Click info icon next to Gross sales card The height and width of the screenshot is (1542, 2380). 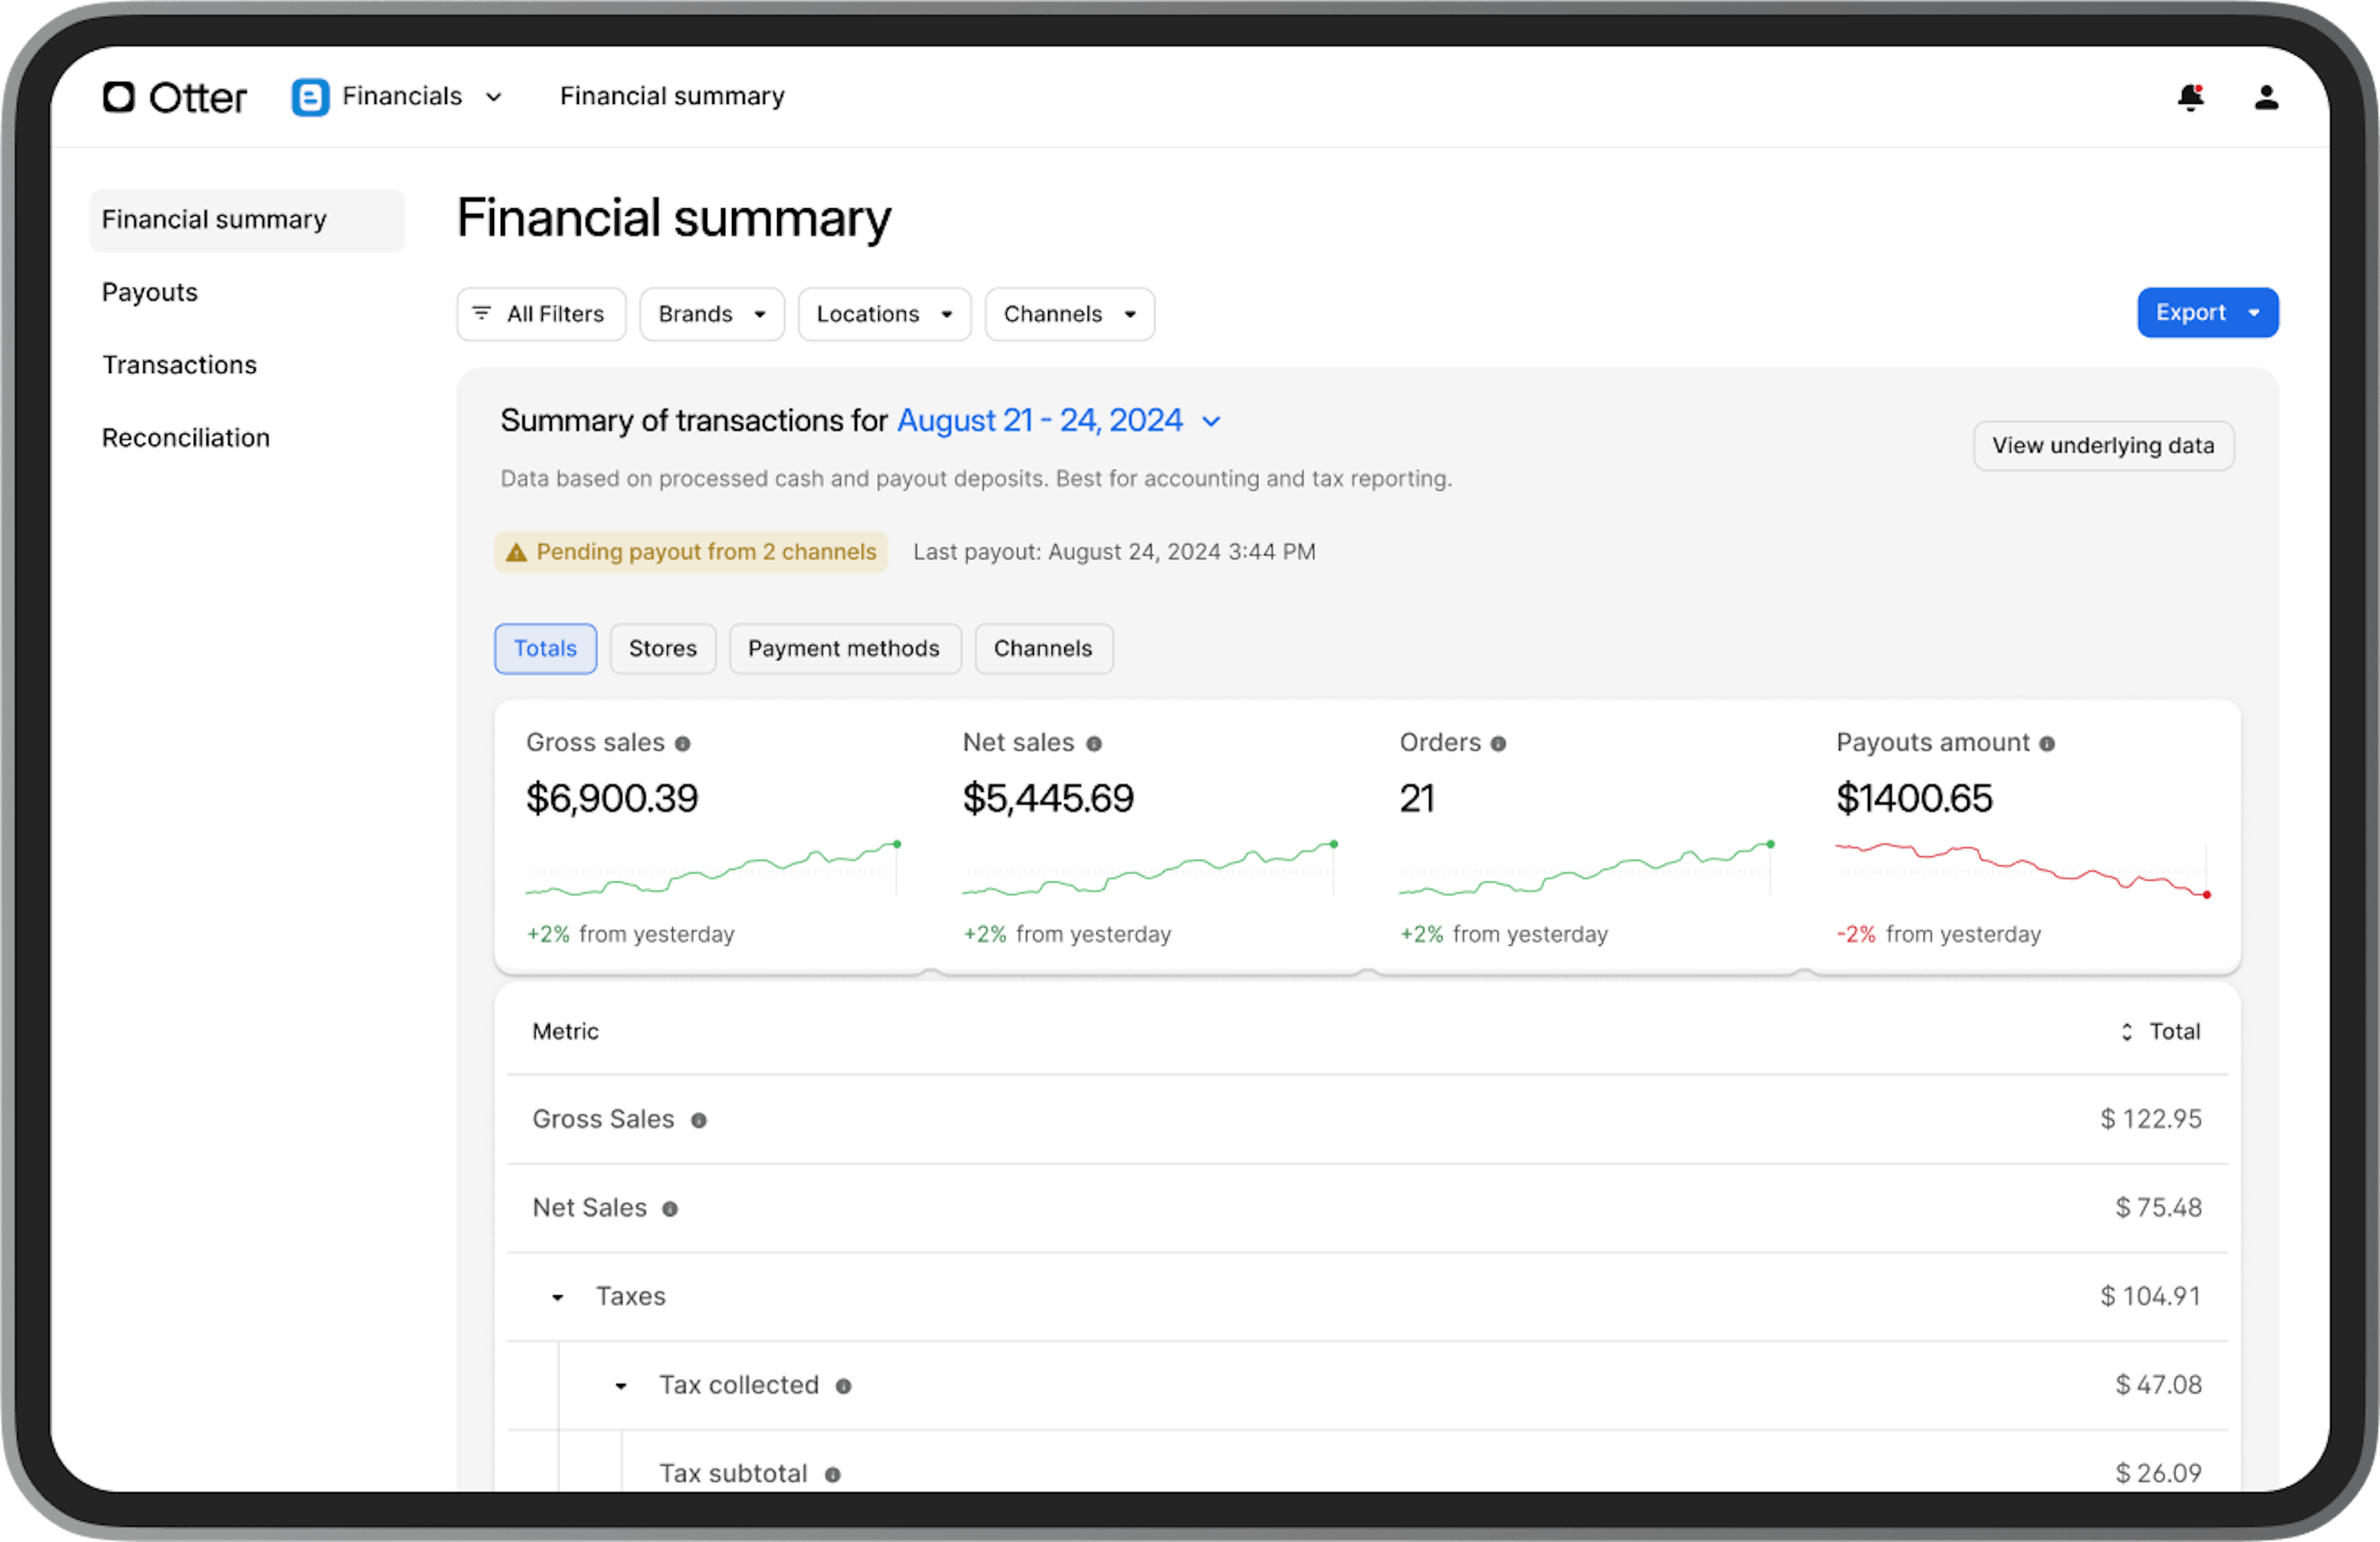coord(683,744)
